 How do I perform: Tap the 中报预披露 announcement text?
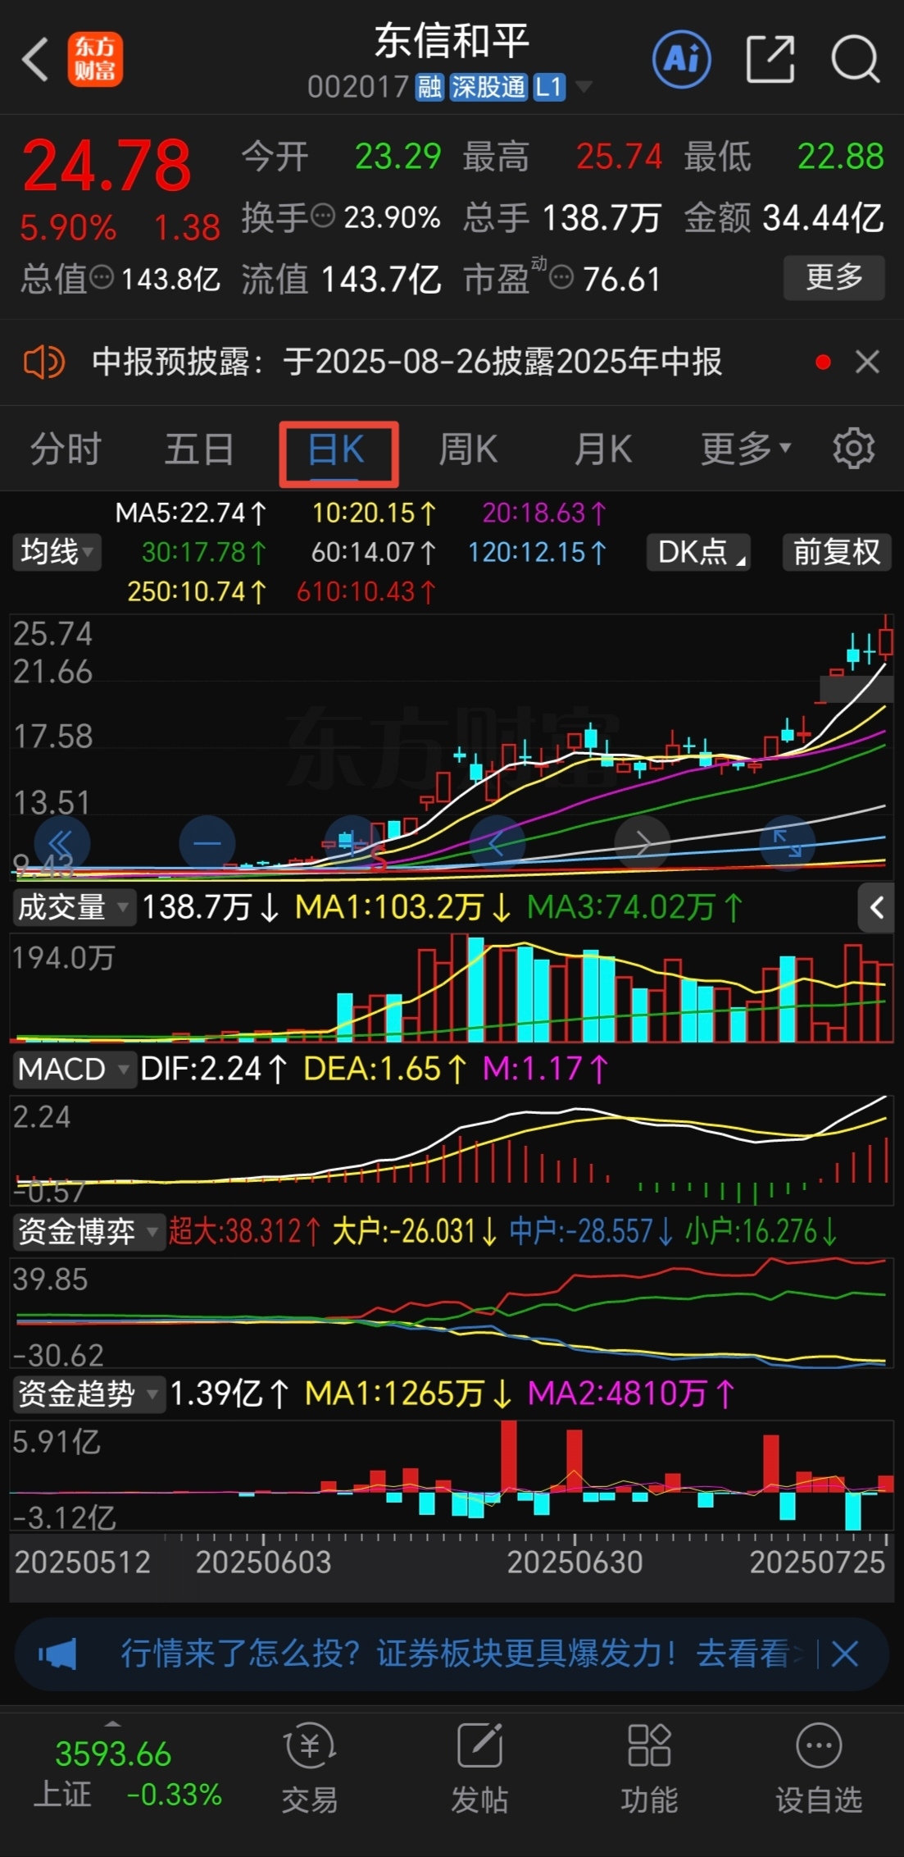click(407, 362)
